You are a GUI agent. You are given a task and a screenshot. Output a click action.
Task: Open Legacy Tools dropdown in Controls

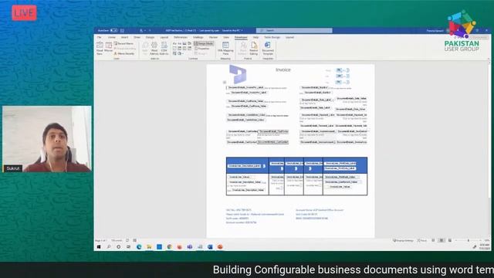pyautogui.click(x=180, y=53)
